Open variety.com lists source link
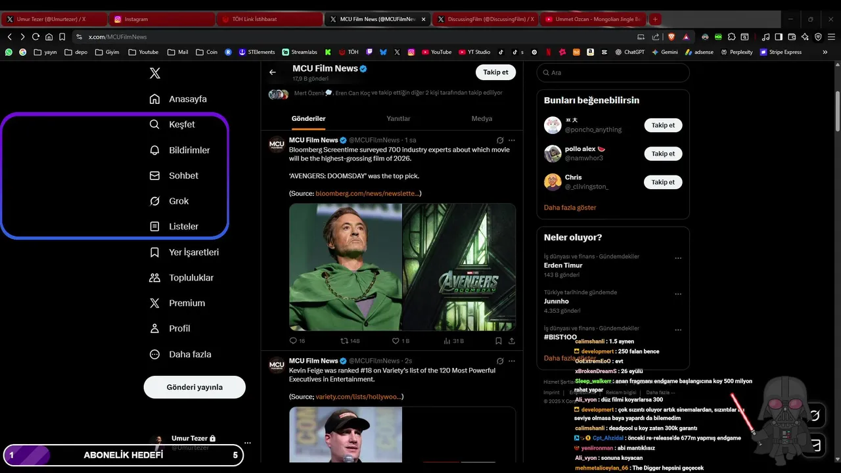This screenshot has width=841, height=473. click(358, 397)
